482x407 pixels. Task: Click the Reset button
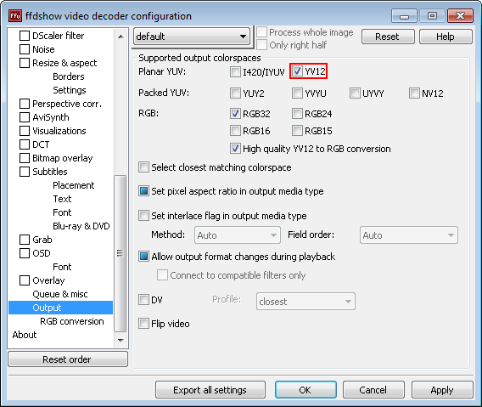click(388, 37)
